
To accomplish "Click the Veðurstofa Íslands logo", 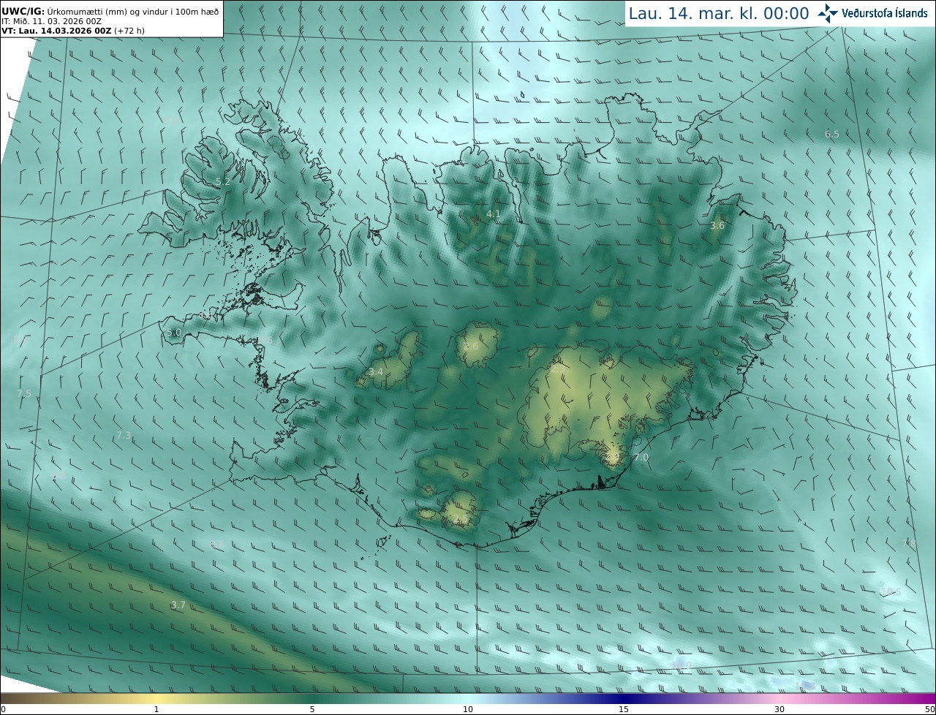I will pos(872,13).
